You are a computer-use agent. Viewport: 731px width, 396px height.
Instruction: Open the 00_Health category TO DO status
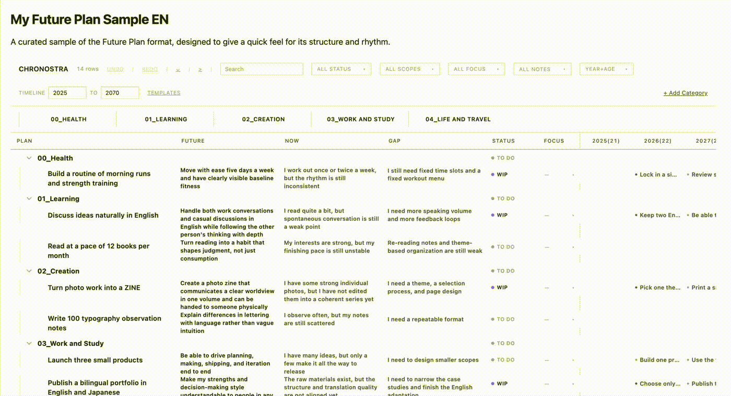tap(503, 158)
